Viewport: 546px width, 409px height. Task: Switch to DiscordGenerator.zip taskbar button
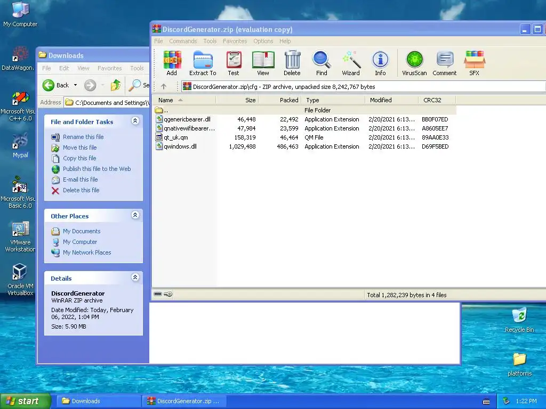click(184, 401)
